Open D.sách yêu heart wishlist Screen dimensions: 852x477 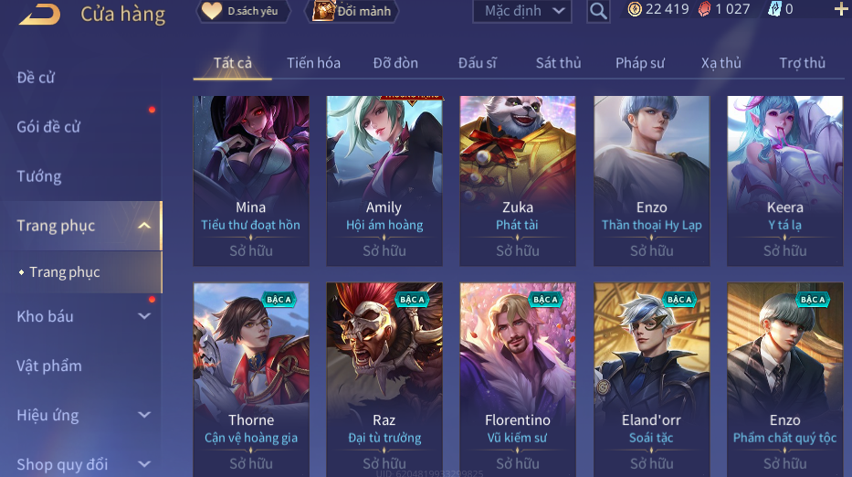coord(243,11)
